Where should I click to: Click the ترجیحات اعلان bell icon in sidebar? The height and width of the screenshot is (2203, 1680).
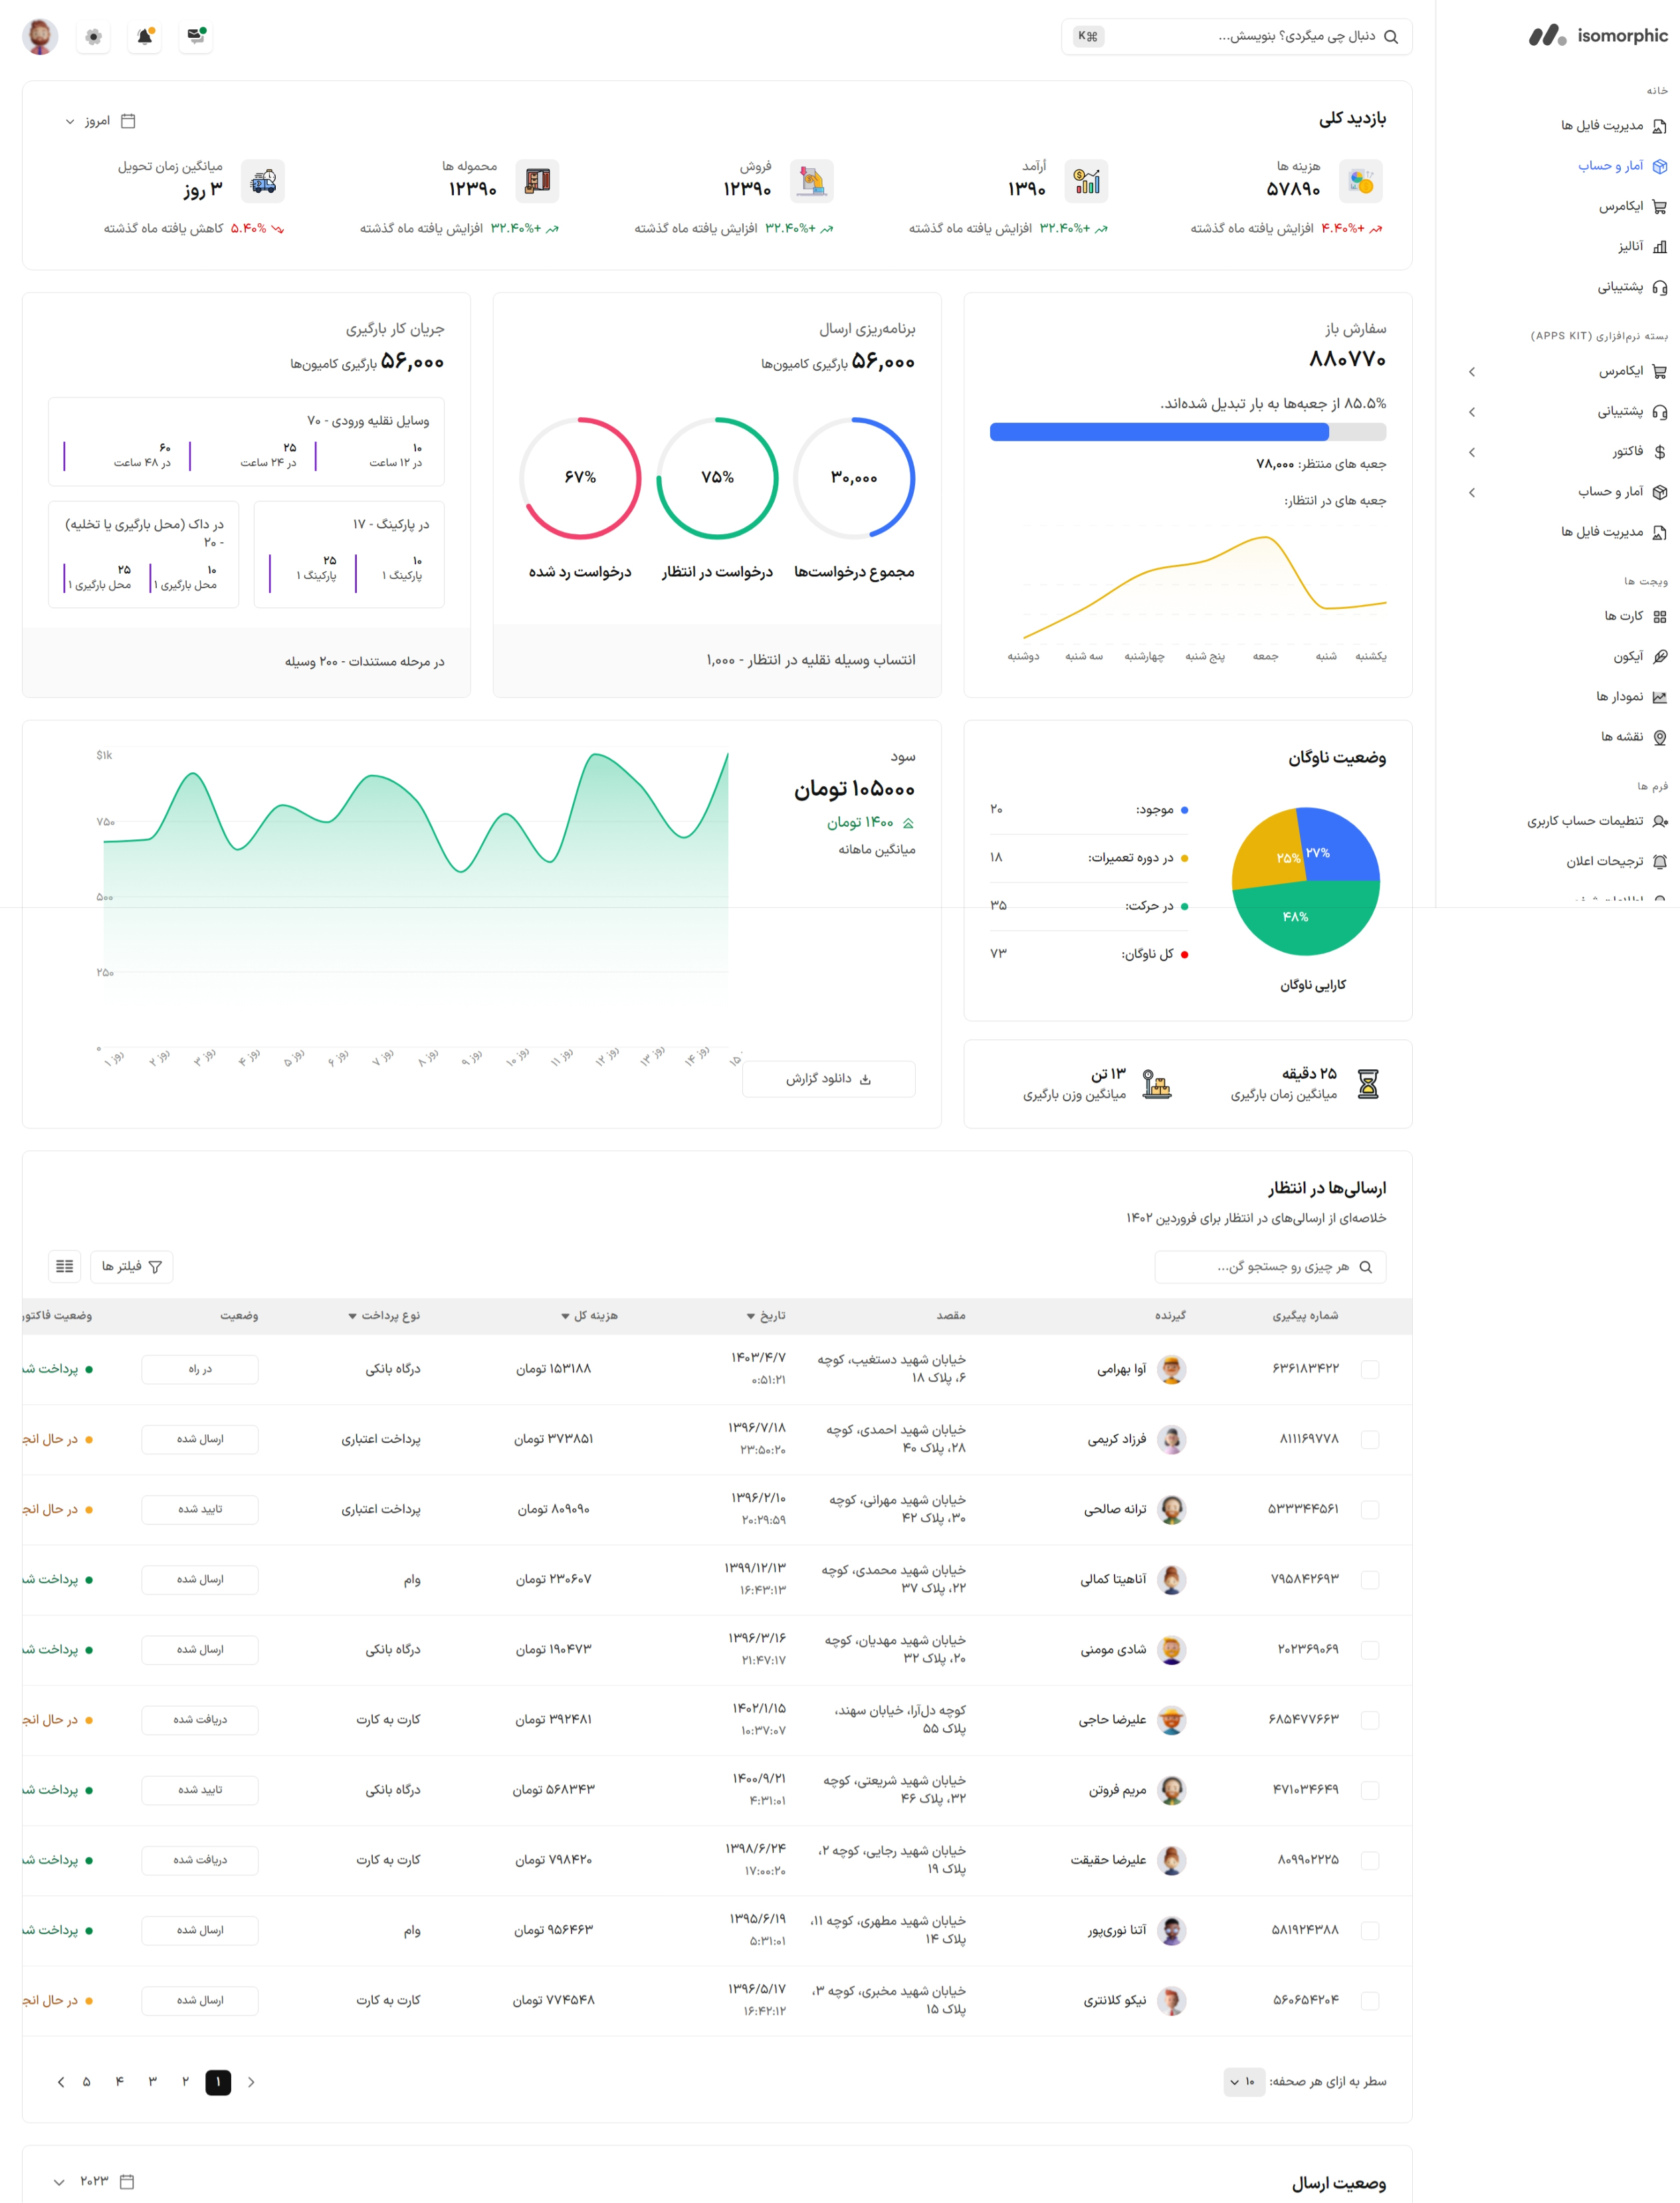[1659, 861]
